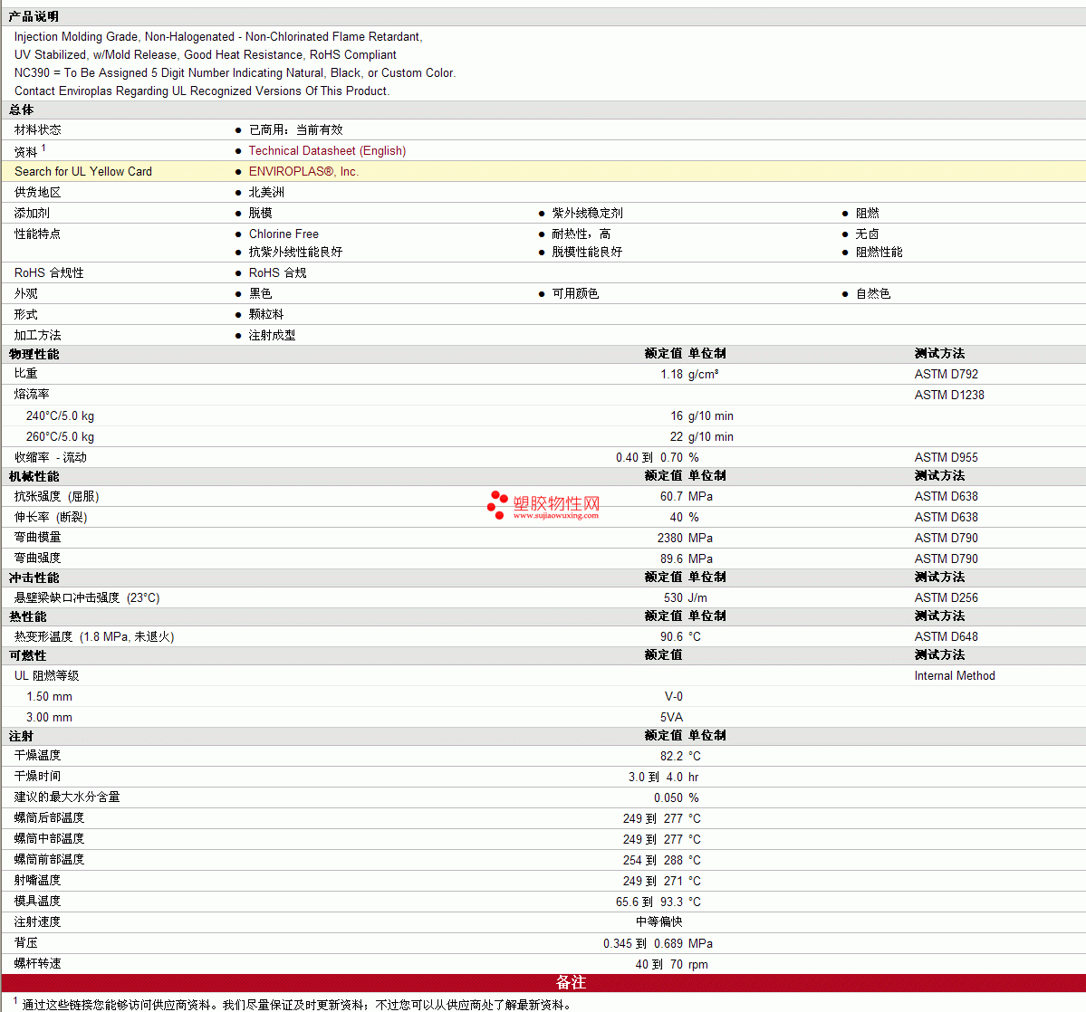Click the 5VA rating for 3.00 mm
The width and height of the screenshot is (1086, 1012).
coord(671,718)
